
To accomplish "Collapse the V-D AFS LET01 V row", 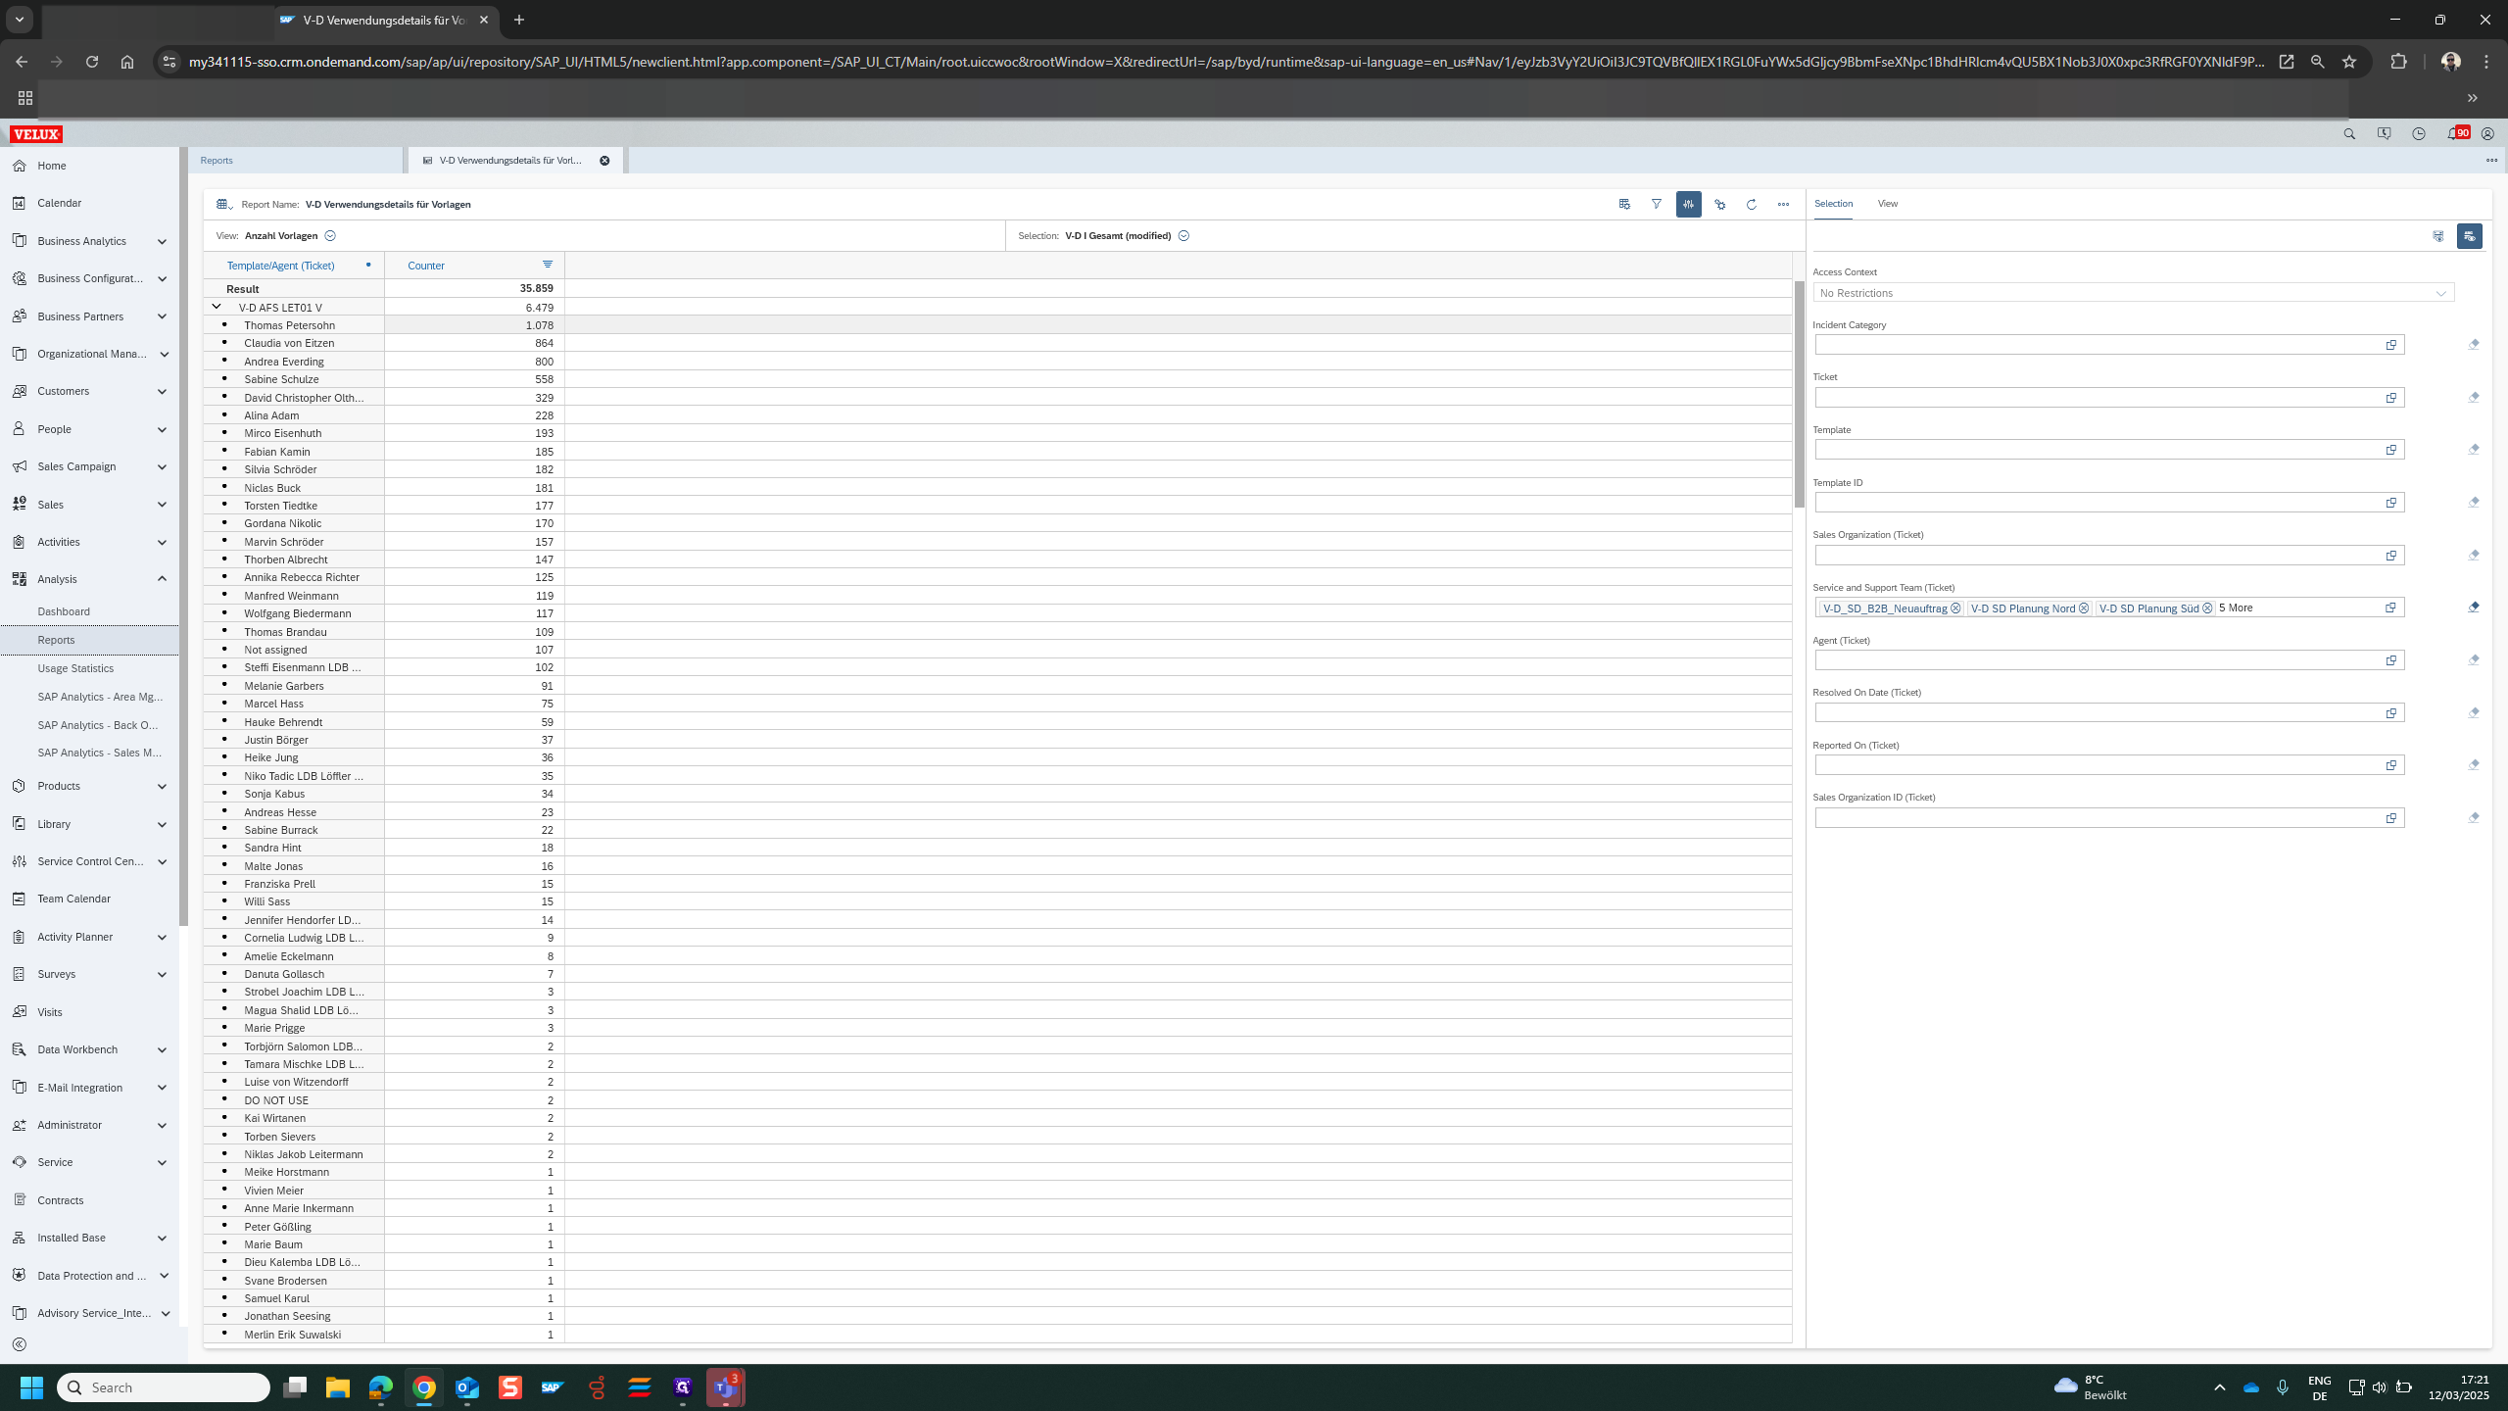I will [217, 307].
